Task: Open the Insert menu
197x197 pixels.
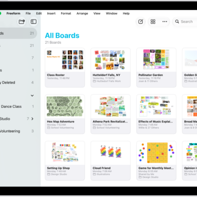Action: (51, 13)
